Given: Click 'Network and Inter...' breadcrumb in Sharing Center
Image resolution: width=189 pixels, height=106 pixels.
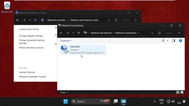Looking at the screenshot, I should click(x=57, y=20).
